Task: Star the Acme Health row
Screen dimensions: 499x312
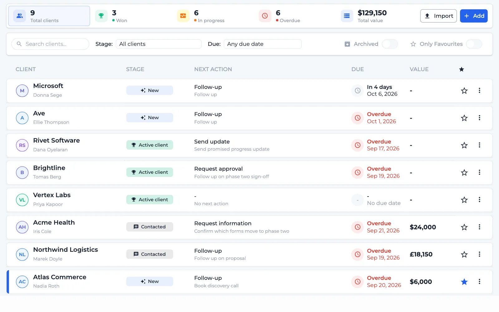Action: point(464,227)
